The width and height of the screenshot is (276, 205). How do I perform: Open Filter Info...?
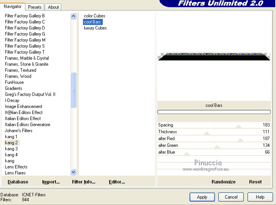[84, 182]
